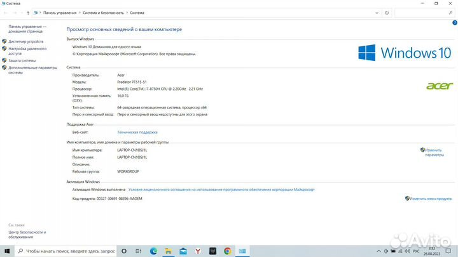Open File Explorer from taskbar
This screenshot has width=458, height=257.
168,251
